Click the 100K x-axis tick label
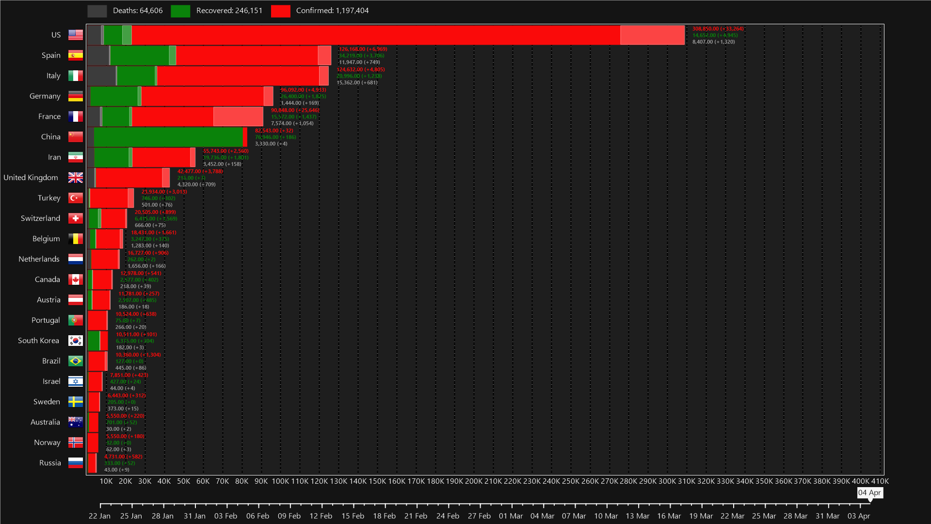Image resolution: width=931 pixels, height=524 pixels. click(x=280, y=481)
